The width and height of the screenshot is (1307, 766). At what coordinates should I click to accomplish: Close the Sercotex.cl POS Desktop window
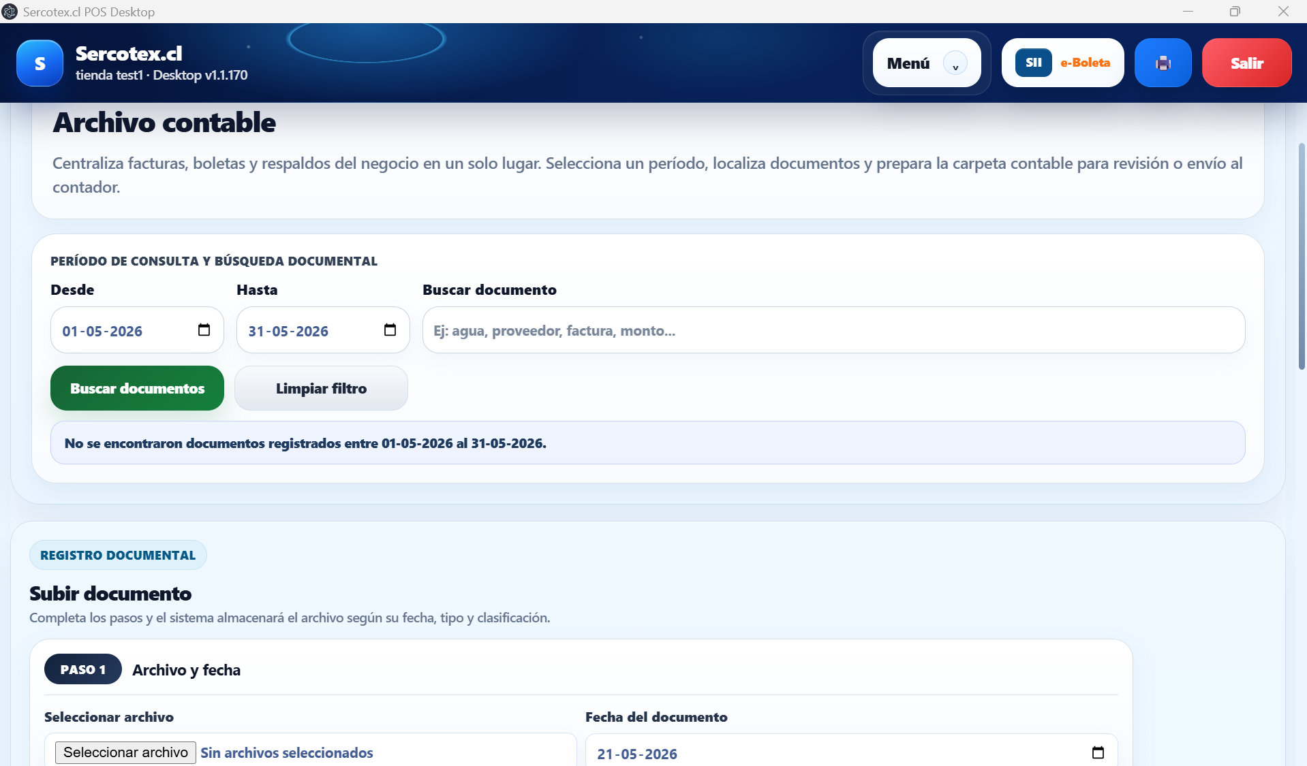pyautogui.click(x=1283, y=12)
